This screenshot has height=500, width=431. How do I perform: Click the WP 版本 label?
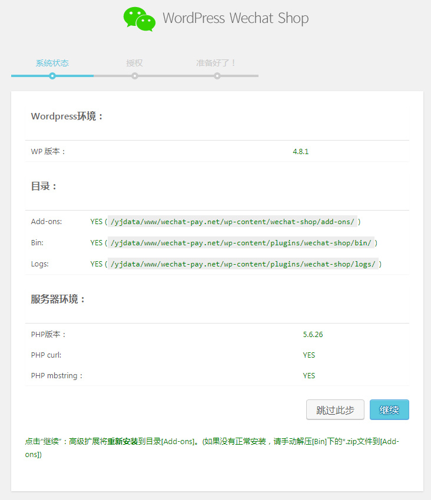48,151
